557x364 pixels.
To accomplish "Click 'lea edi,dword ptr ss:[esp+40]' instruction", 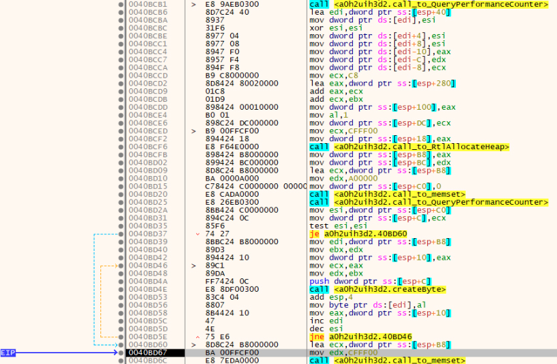I will pyautogui.click(x=380, y=12).
